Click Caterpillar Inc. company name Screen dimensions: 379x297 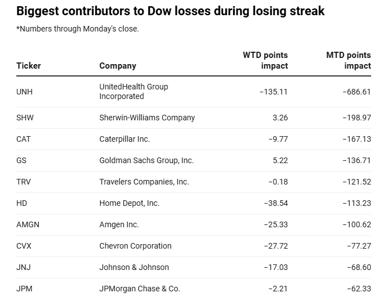click(x=124, y=139)
